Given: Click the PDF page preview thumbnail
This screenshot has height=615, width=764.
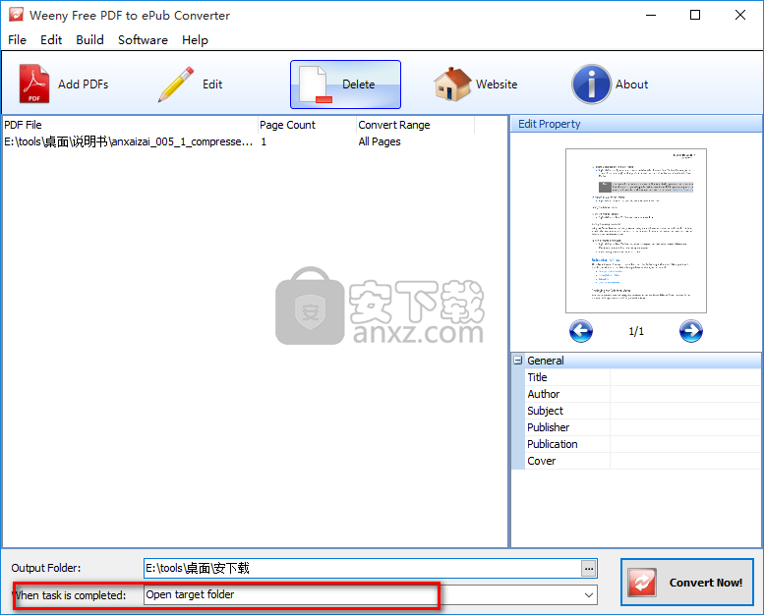Looking at the screenshot, I should coord(636,231).
